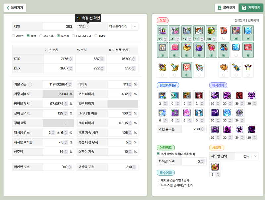This screenshot has height=200, width=265.
Task: Click the 측정 전 확인 tooltip button
Action: coord(88,18)
